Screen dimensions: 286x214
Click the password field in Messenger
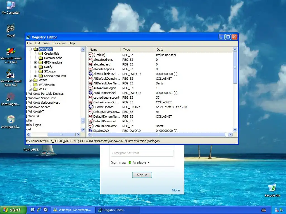click(x=142, y=153)
